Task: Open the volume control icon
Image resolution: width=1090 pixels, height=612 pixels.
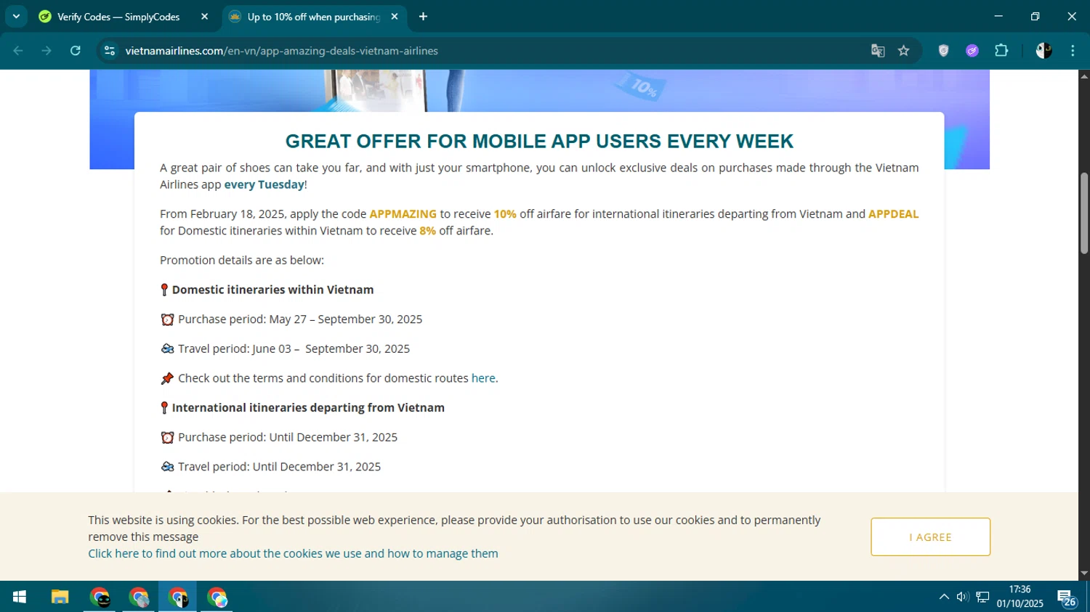Action: coord(963,597)
